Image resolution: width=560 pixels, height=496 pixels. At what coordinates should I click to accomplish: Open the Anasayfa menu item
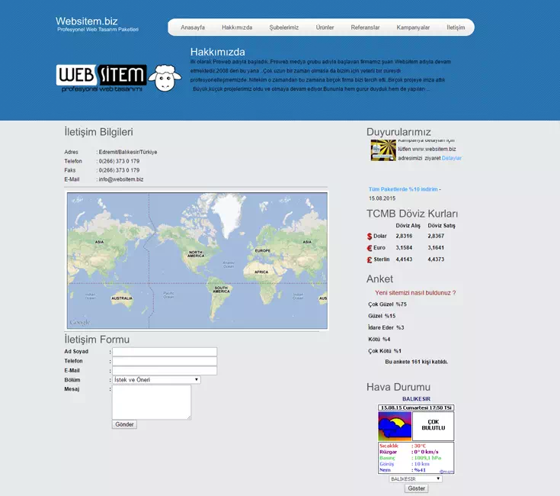[193, 27]
